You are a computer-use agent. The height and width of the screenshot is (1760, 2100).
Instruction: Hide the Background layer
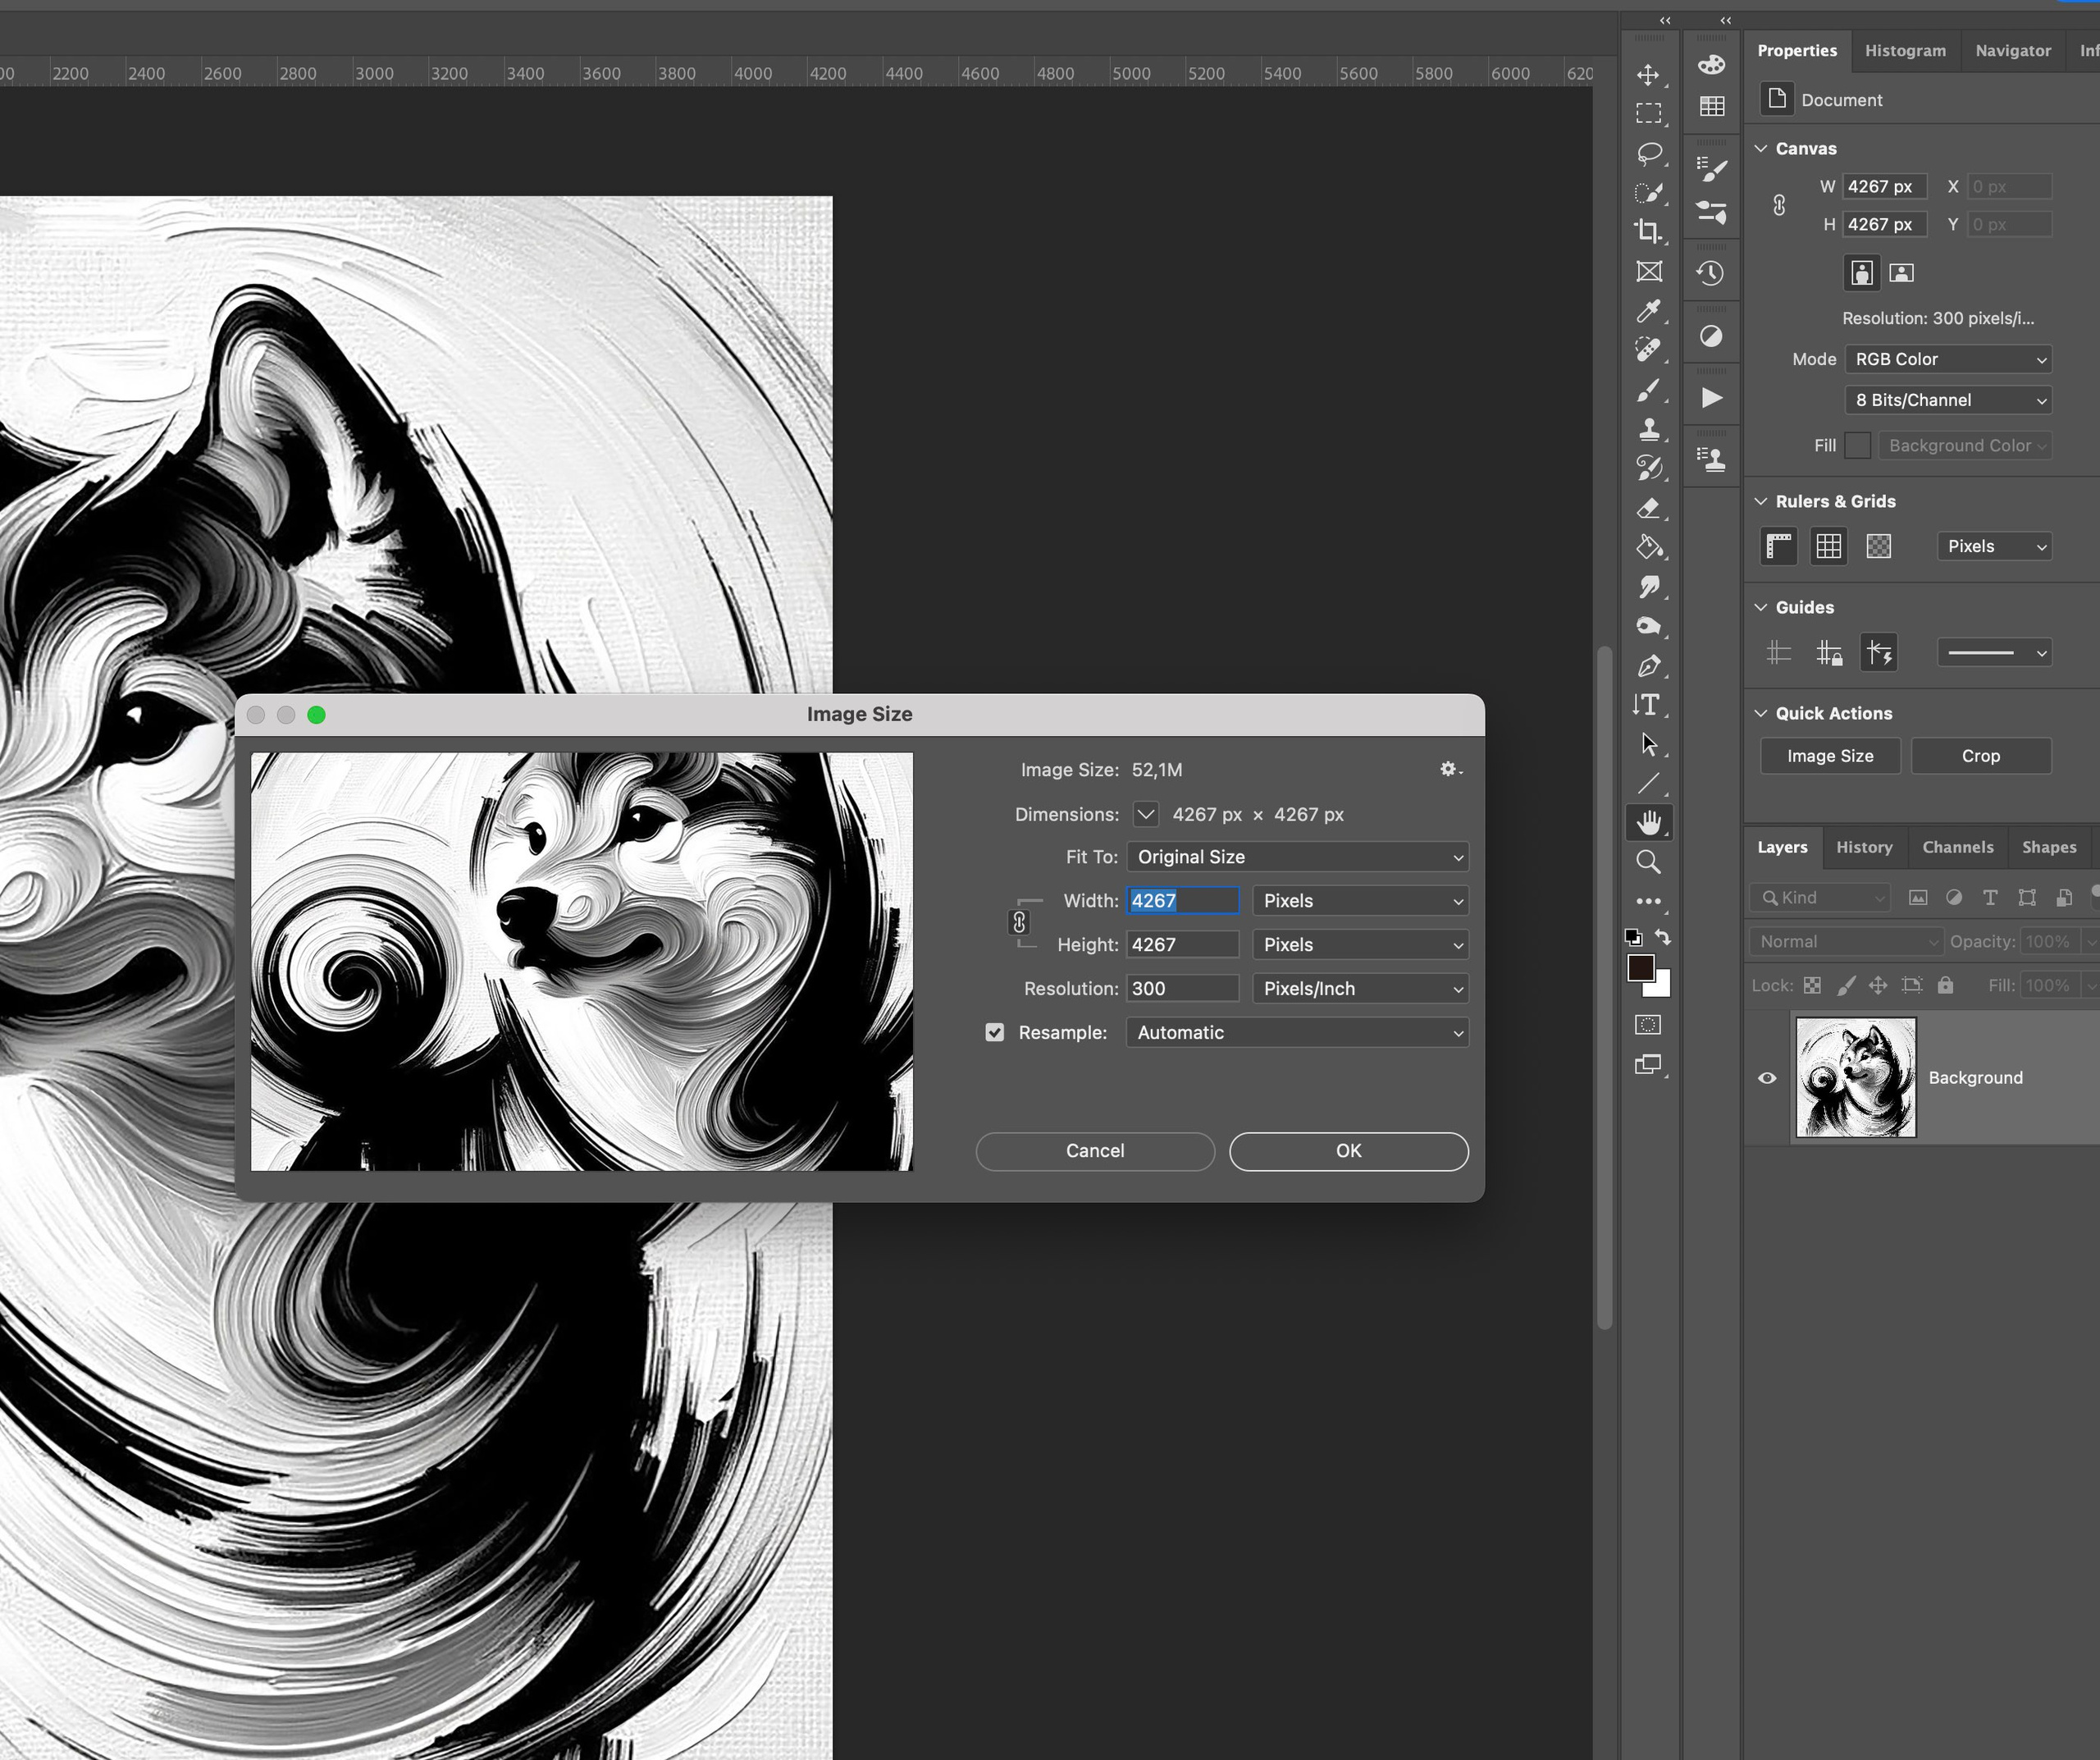click(1767, 1078)
